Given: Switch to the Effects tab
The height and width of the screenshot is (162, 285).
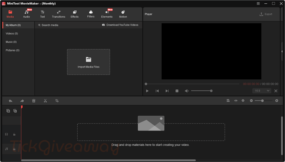Looking at the screenshot, I should [74, 14].
